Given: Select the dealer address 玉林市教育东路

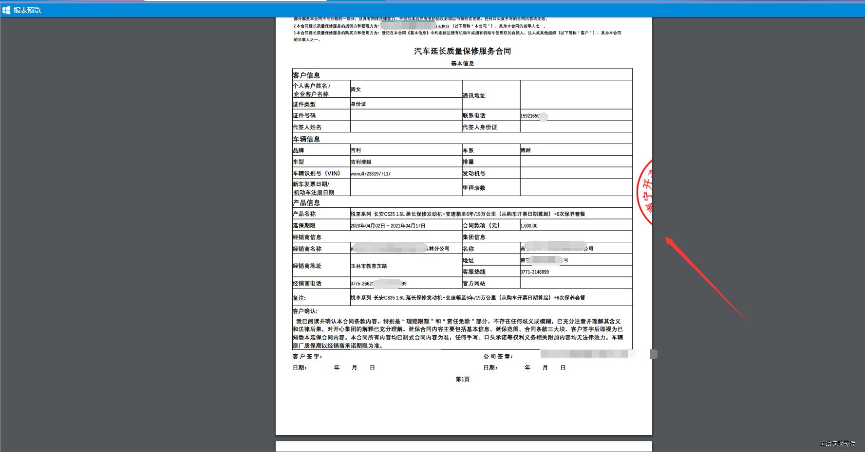Looking at the screenshot, I should click(369, 266).
